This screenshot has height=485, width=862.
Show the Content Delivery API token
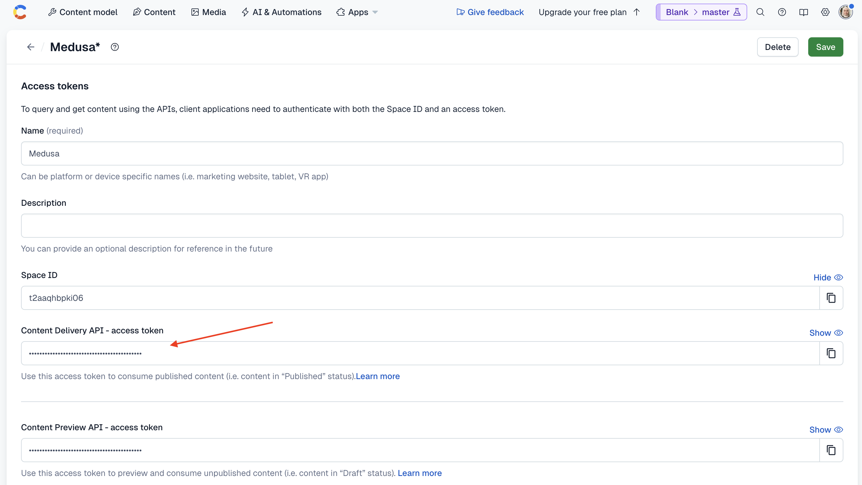point(826,332)
